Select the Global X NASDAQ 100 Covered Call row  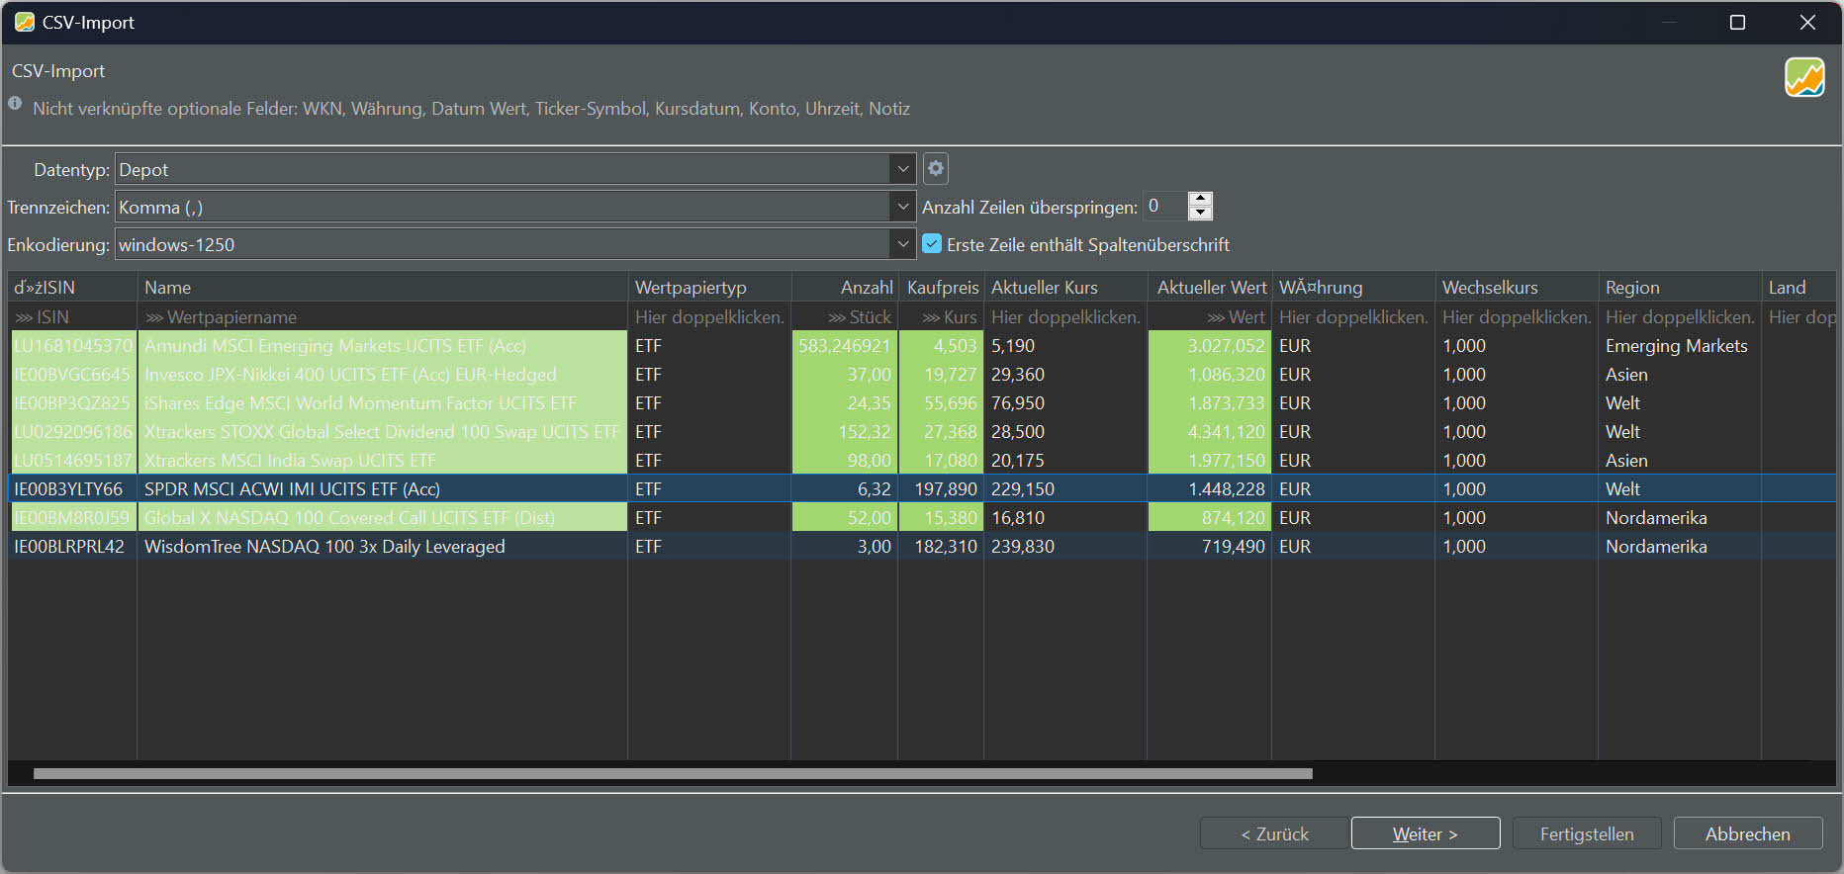coord(922,517)
